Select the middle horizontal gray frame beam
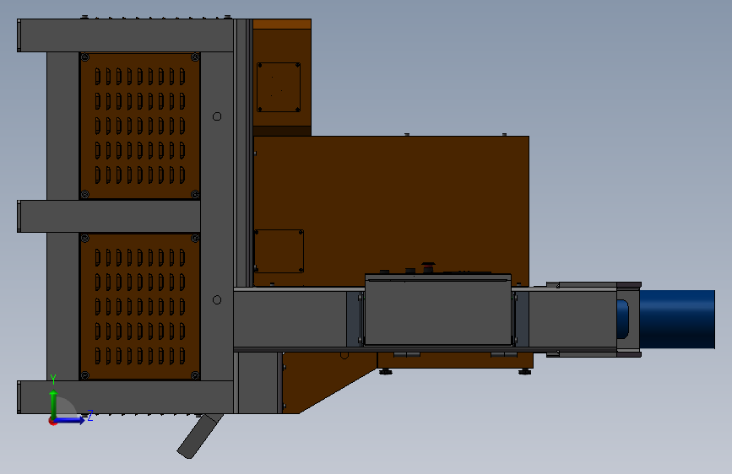Image resolution: width=732 pixels, height=474 pixels. click(109, 217)
